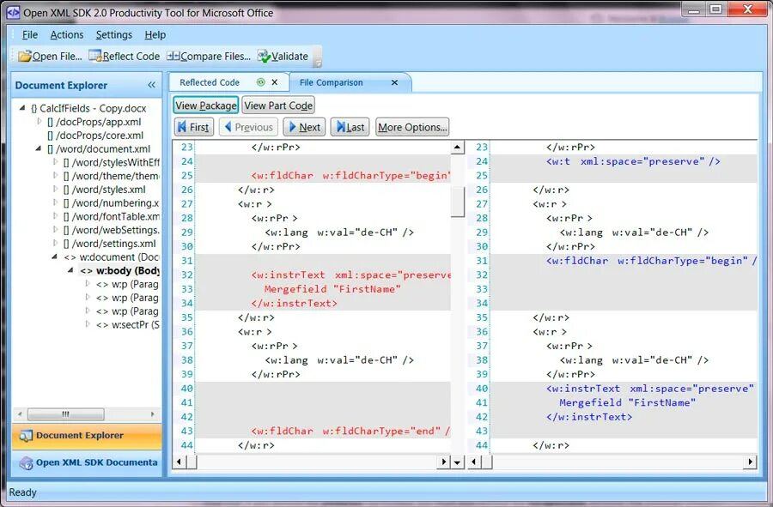This screenshot has height=507, width=773.
Task: Open the Open XML SDK Documentation pane
Action: coord(87,462)
